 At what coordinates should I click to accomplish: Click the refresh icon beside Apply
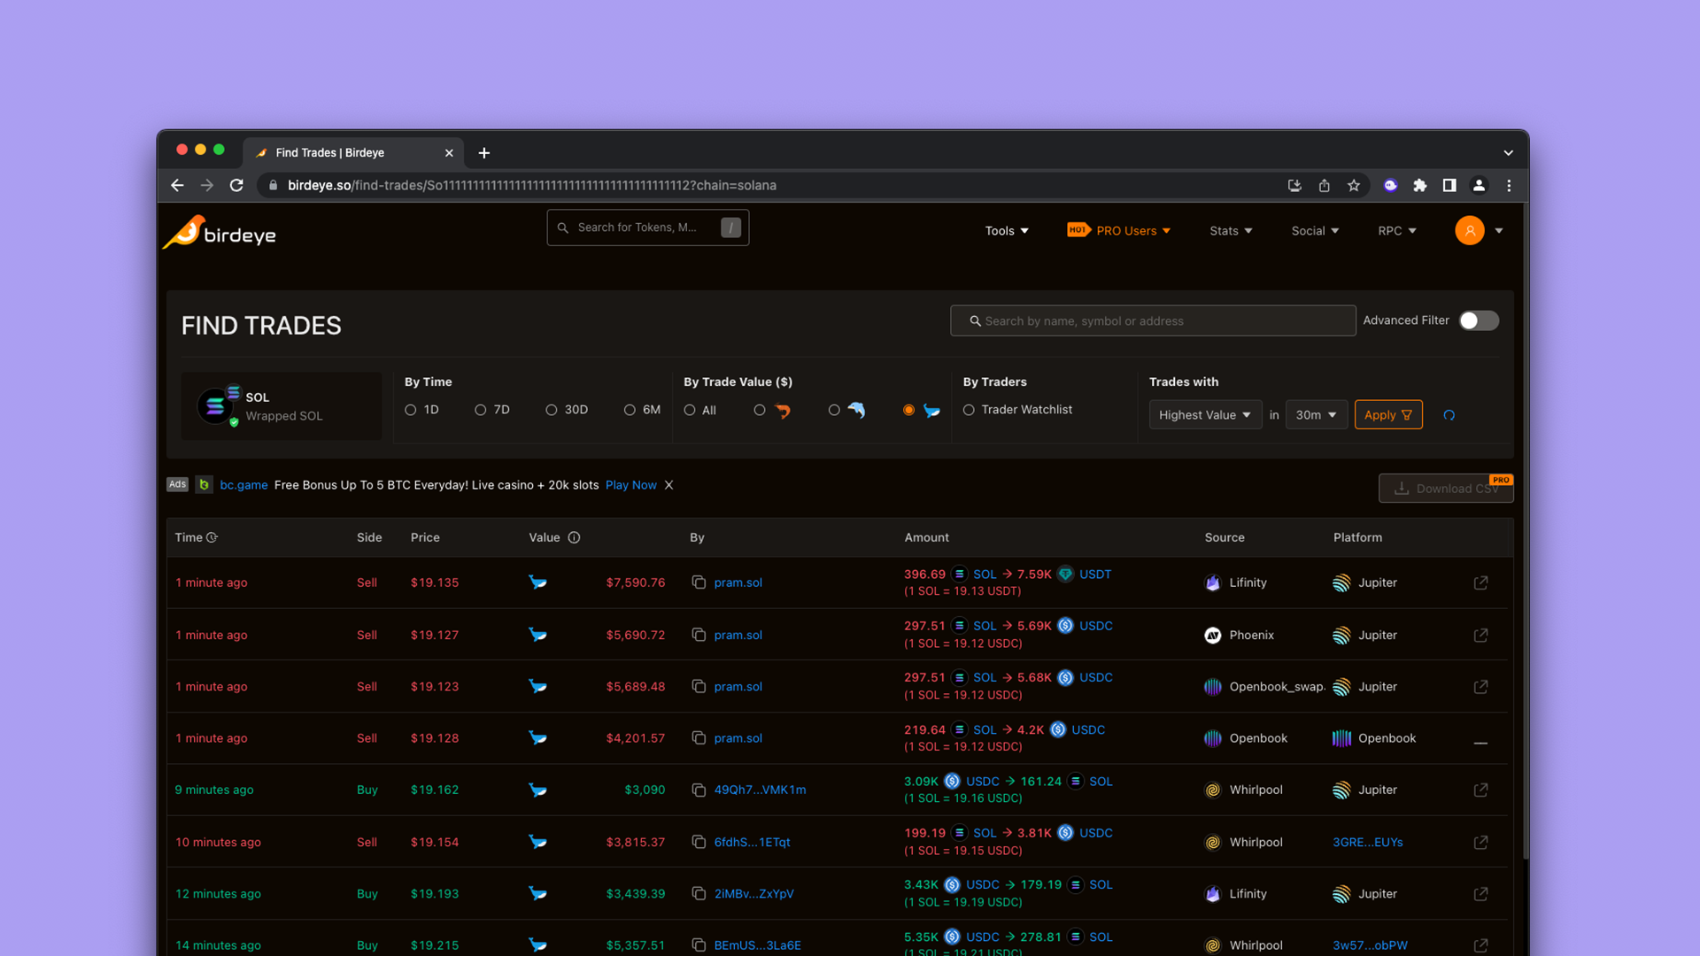pyautogui.click(x=1449, y=415)
